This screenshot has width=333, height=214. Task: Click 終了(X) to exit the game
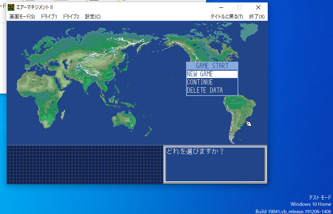pyautogui.click(x=257, y=17)
